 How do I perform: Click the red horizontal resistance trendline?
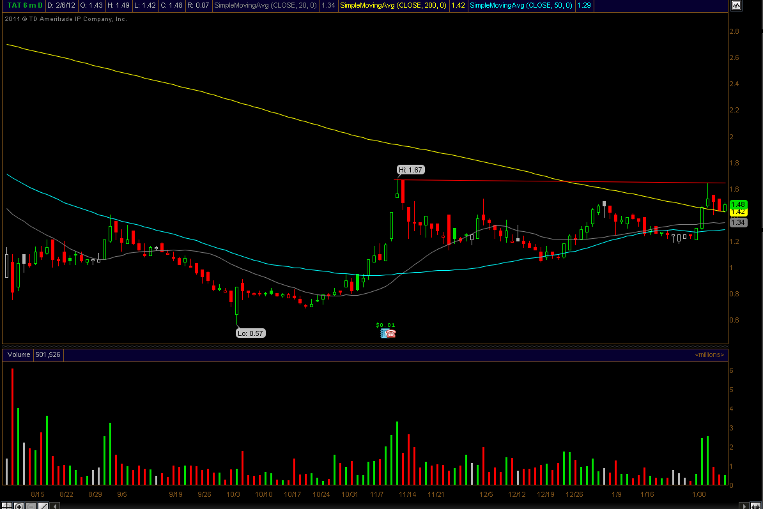[560, 182]
